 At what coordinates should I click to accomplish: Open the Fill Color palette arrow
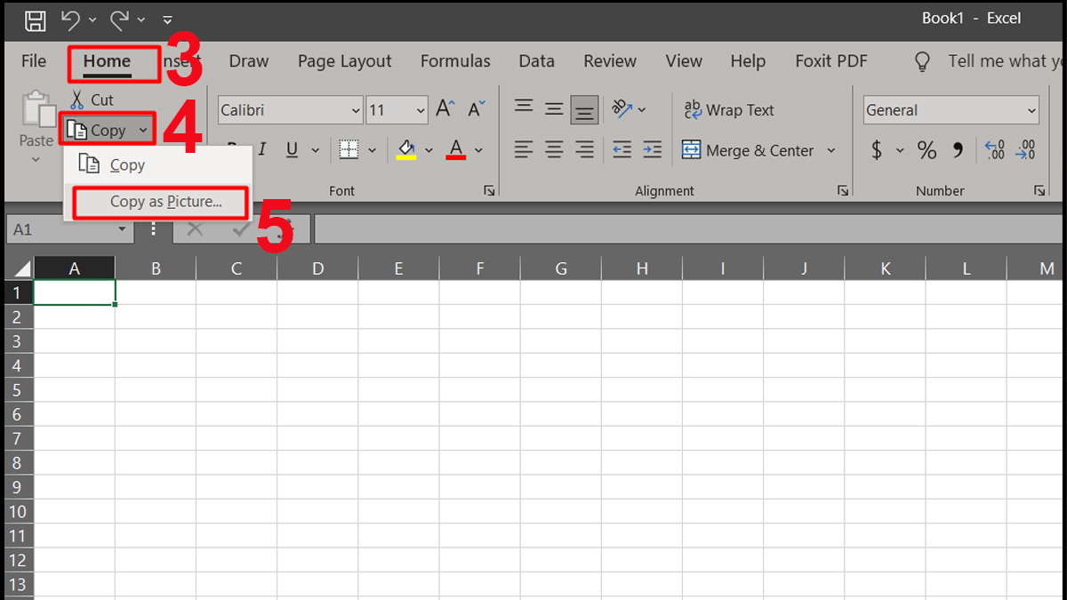coord(429,150)
